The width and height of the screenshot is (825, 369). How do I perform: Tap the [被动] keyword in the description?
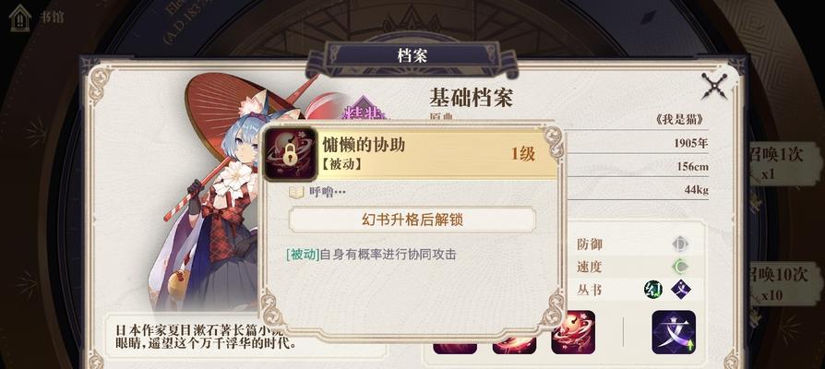click(303, 255)
